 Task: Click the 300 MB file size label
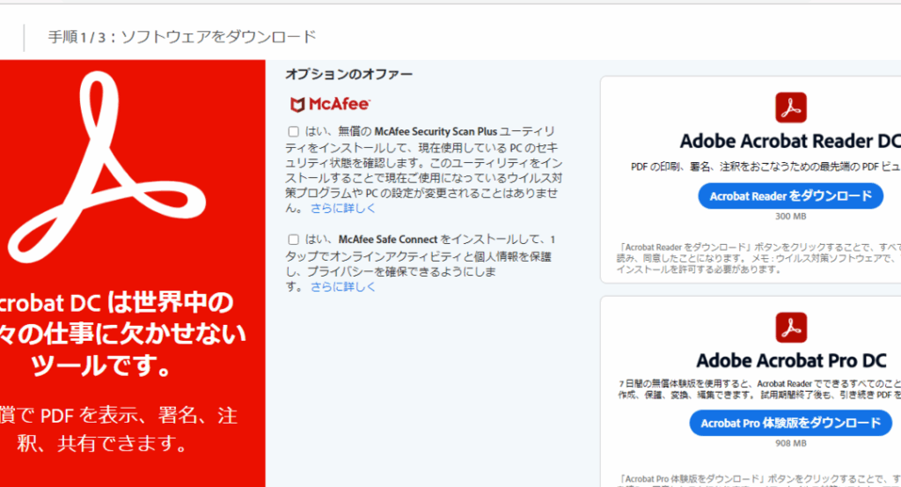[x=790, y=217]
